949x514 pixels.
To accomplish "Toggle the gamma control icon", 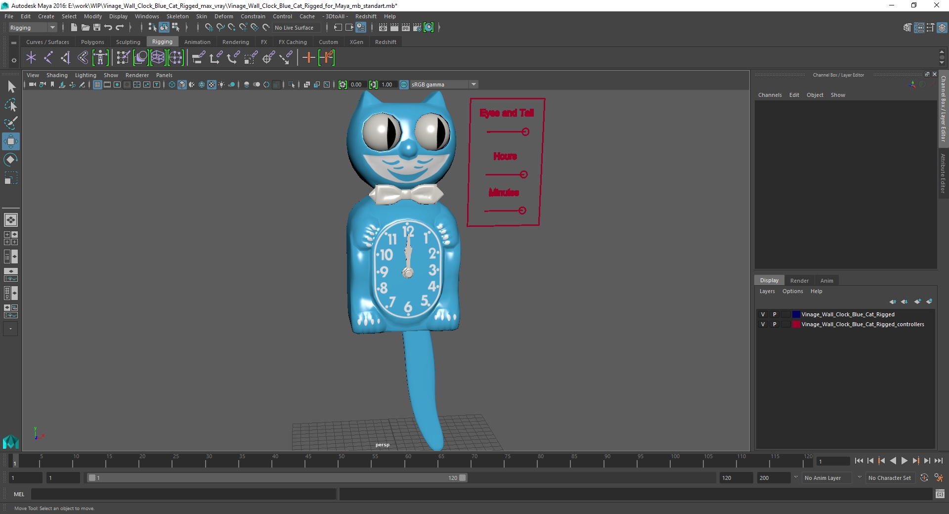I will [x=373, y=85].
